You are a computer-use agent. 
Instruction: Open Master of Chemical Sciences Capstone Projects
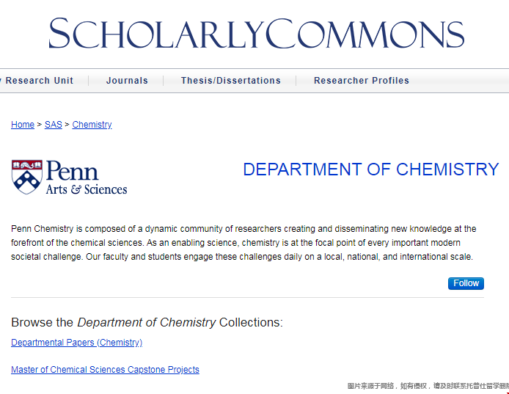(105, 370)
